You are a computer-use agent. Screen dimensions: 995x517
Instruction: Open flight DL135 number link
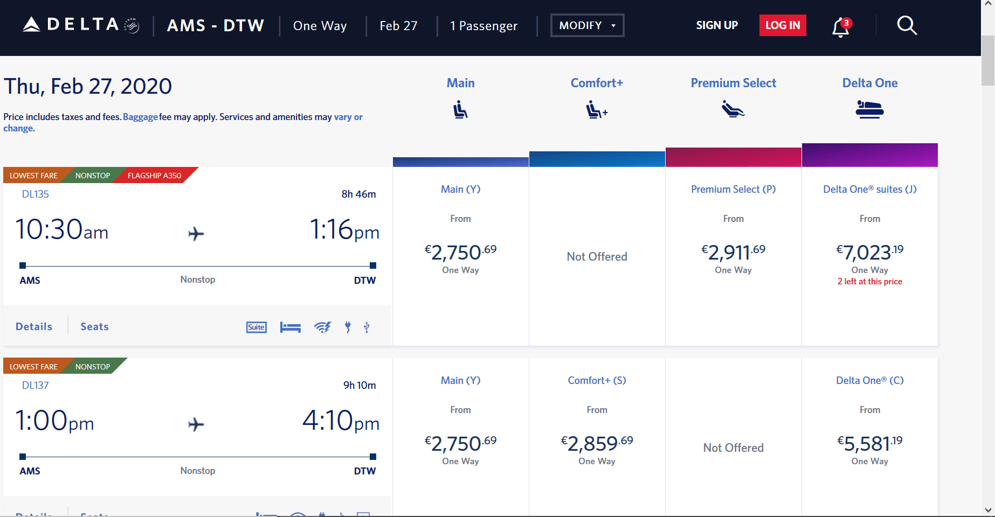pos(36,194)
